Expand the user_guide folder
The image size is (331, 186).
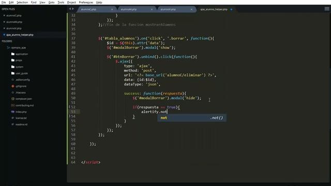22,73
